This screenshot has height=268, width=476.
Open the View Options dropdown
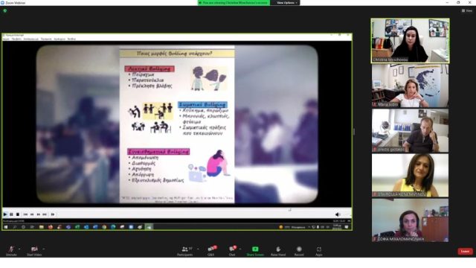pos(286,3)
